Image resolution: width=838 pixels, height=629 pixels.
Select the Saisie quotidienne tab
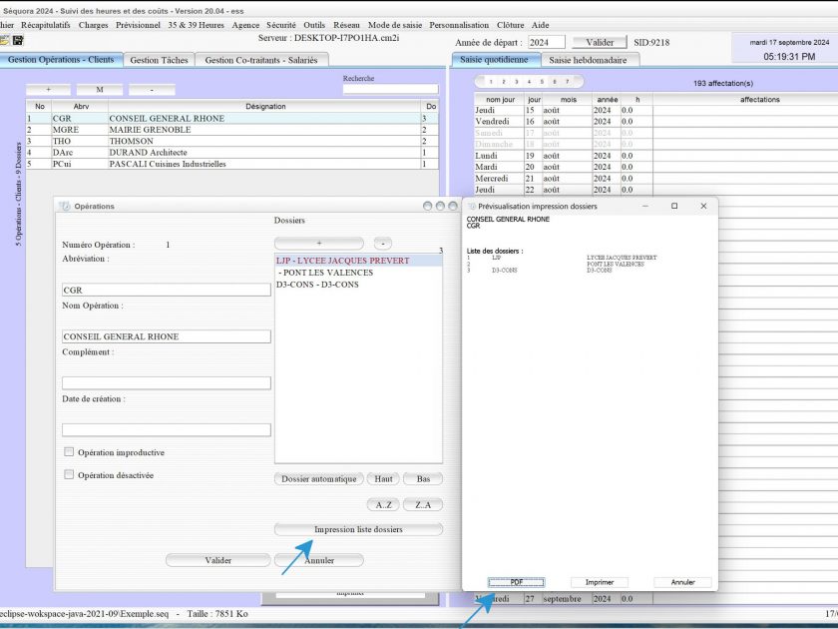(x=494, y=59)
